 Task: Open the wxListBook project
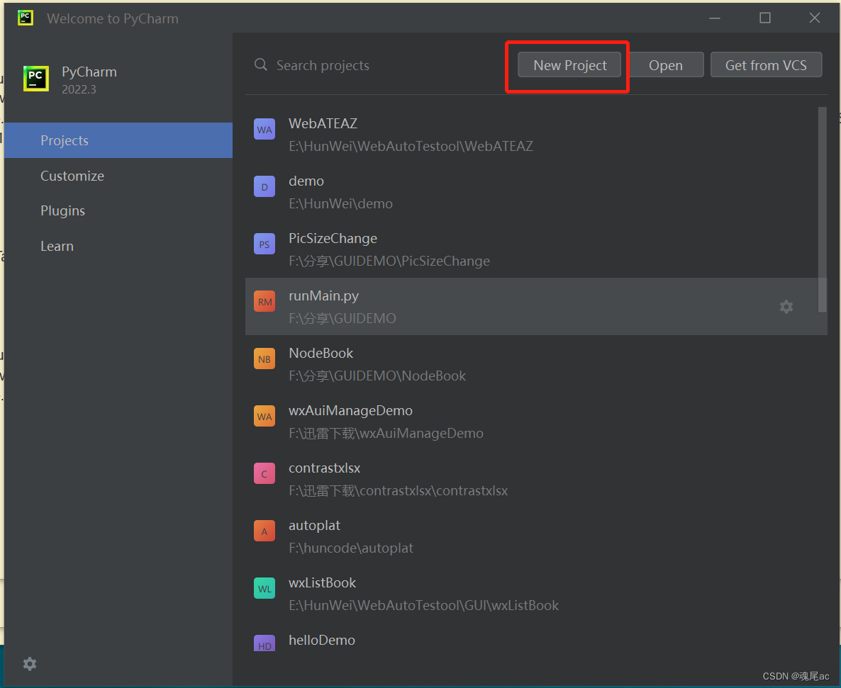[536, 593]
